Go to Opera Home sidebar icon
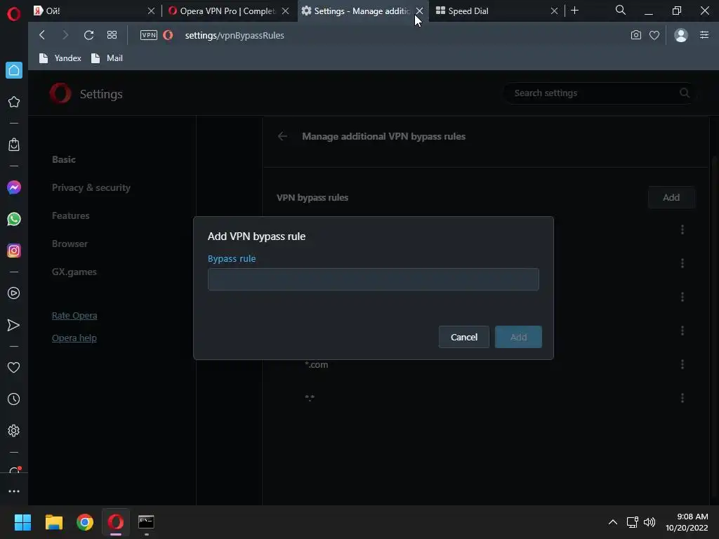The width and height of the screenshot is (719, 539). coord(14,70)
